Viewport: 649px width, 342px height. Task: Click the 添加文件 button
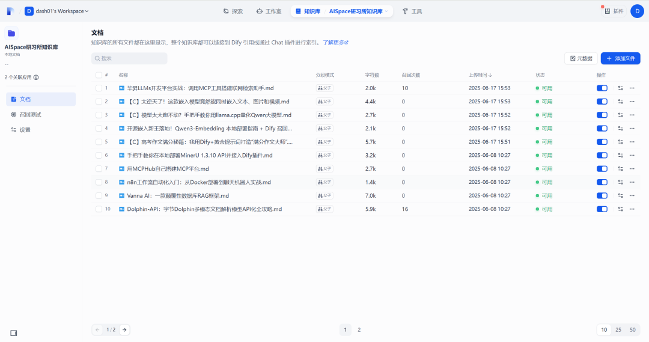pyautogui.click(x=620, y=58)
